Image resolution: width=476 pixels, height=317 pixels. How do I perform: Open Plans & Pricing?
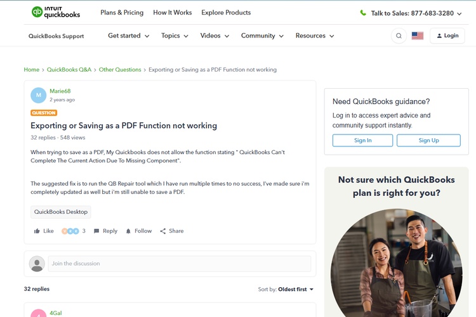click(122, 13)
